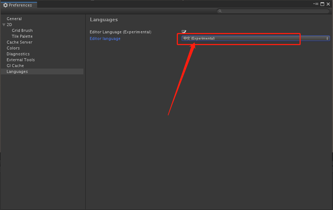Click the Editor language label
Image resolution: width=333 pixels, height=210 pixels.
[105, 38]
